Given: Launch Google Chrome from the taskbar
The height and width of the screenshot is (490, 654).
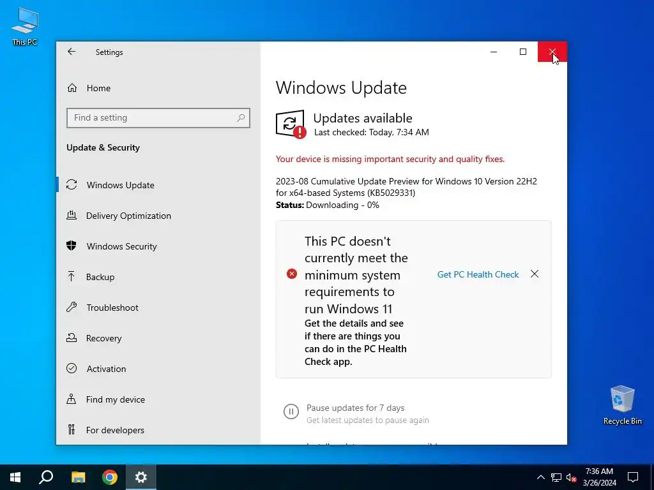Looking at the screenshot, I should point(110,477).
